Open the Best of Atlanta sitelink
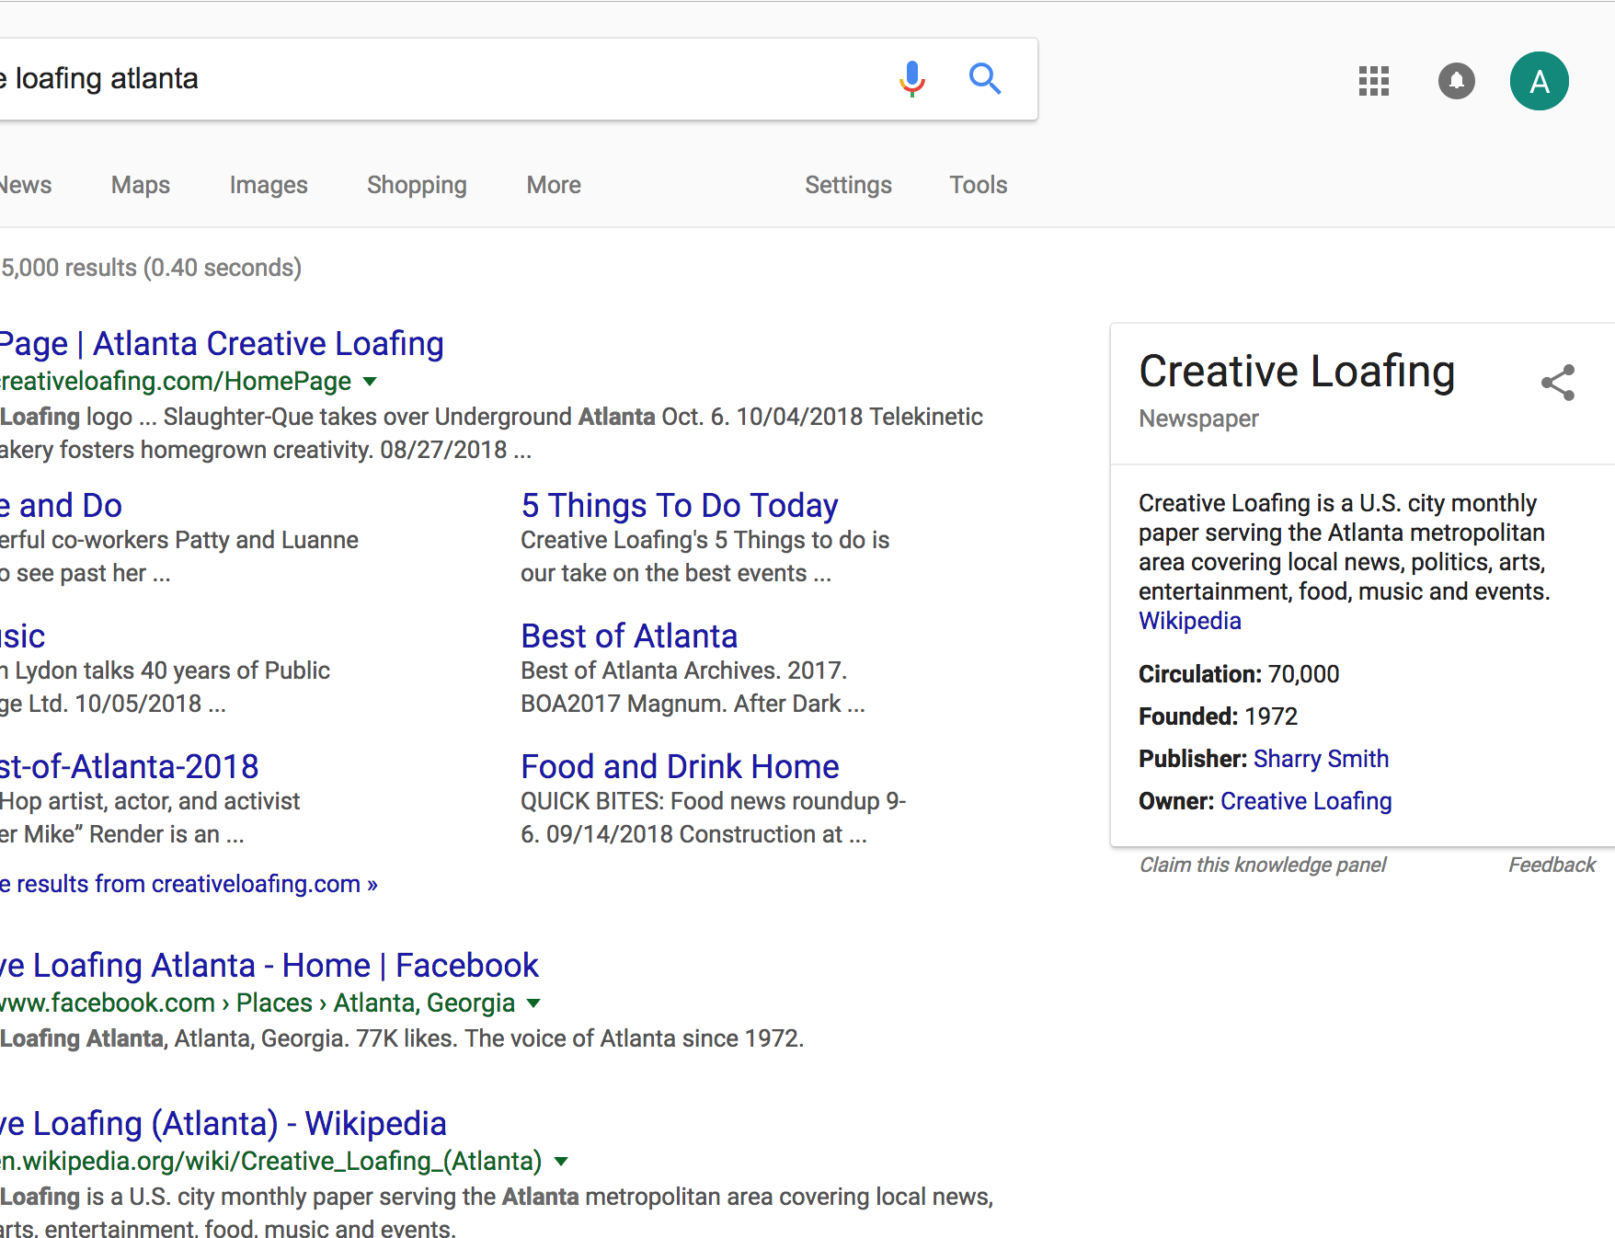This screenshot has width=1615, height=1238. tap(629, 636)
